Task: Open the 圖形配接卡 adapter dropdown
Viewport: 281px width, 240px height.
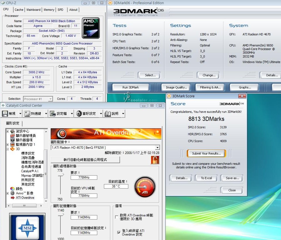Action: (x=157, y=148)
